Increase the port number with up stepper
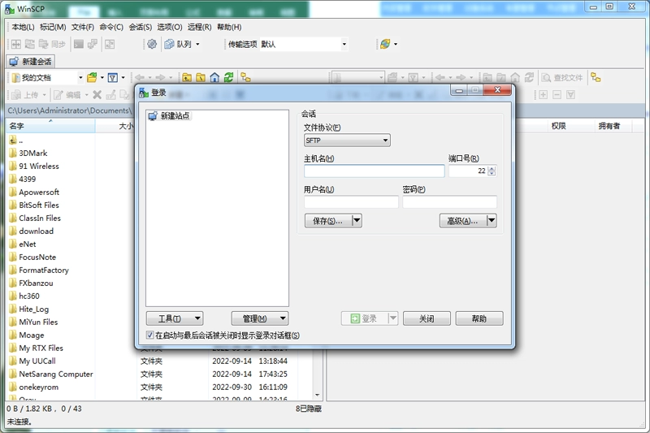 pyautogui.click(x=492, y=168)
